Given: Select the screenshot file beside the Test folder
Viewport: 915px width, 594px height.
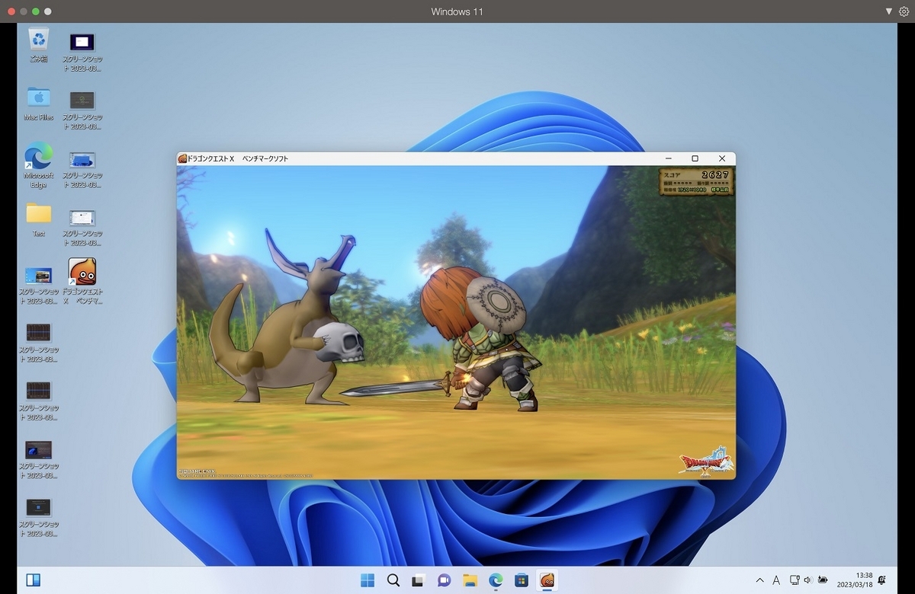Looking at the screenshot, I should pos(82,227).
